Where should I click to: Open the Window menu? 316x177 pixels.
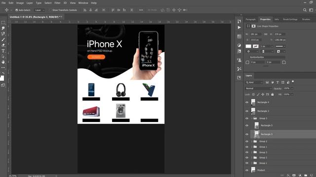[x=83, y=3]
